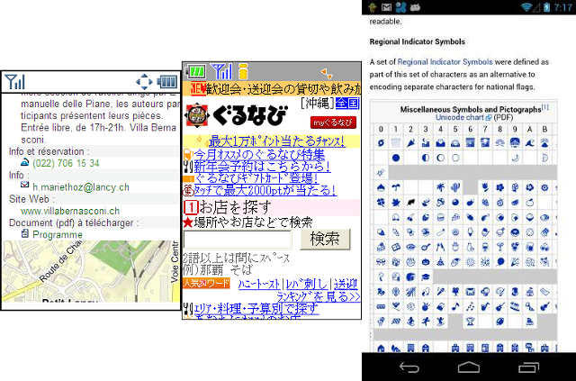Viewport: 576px width, 381px height.
Task: Open 新年会予約はこちらから link
Action: coord(262,167)
